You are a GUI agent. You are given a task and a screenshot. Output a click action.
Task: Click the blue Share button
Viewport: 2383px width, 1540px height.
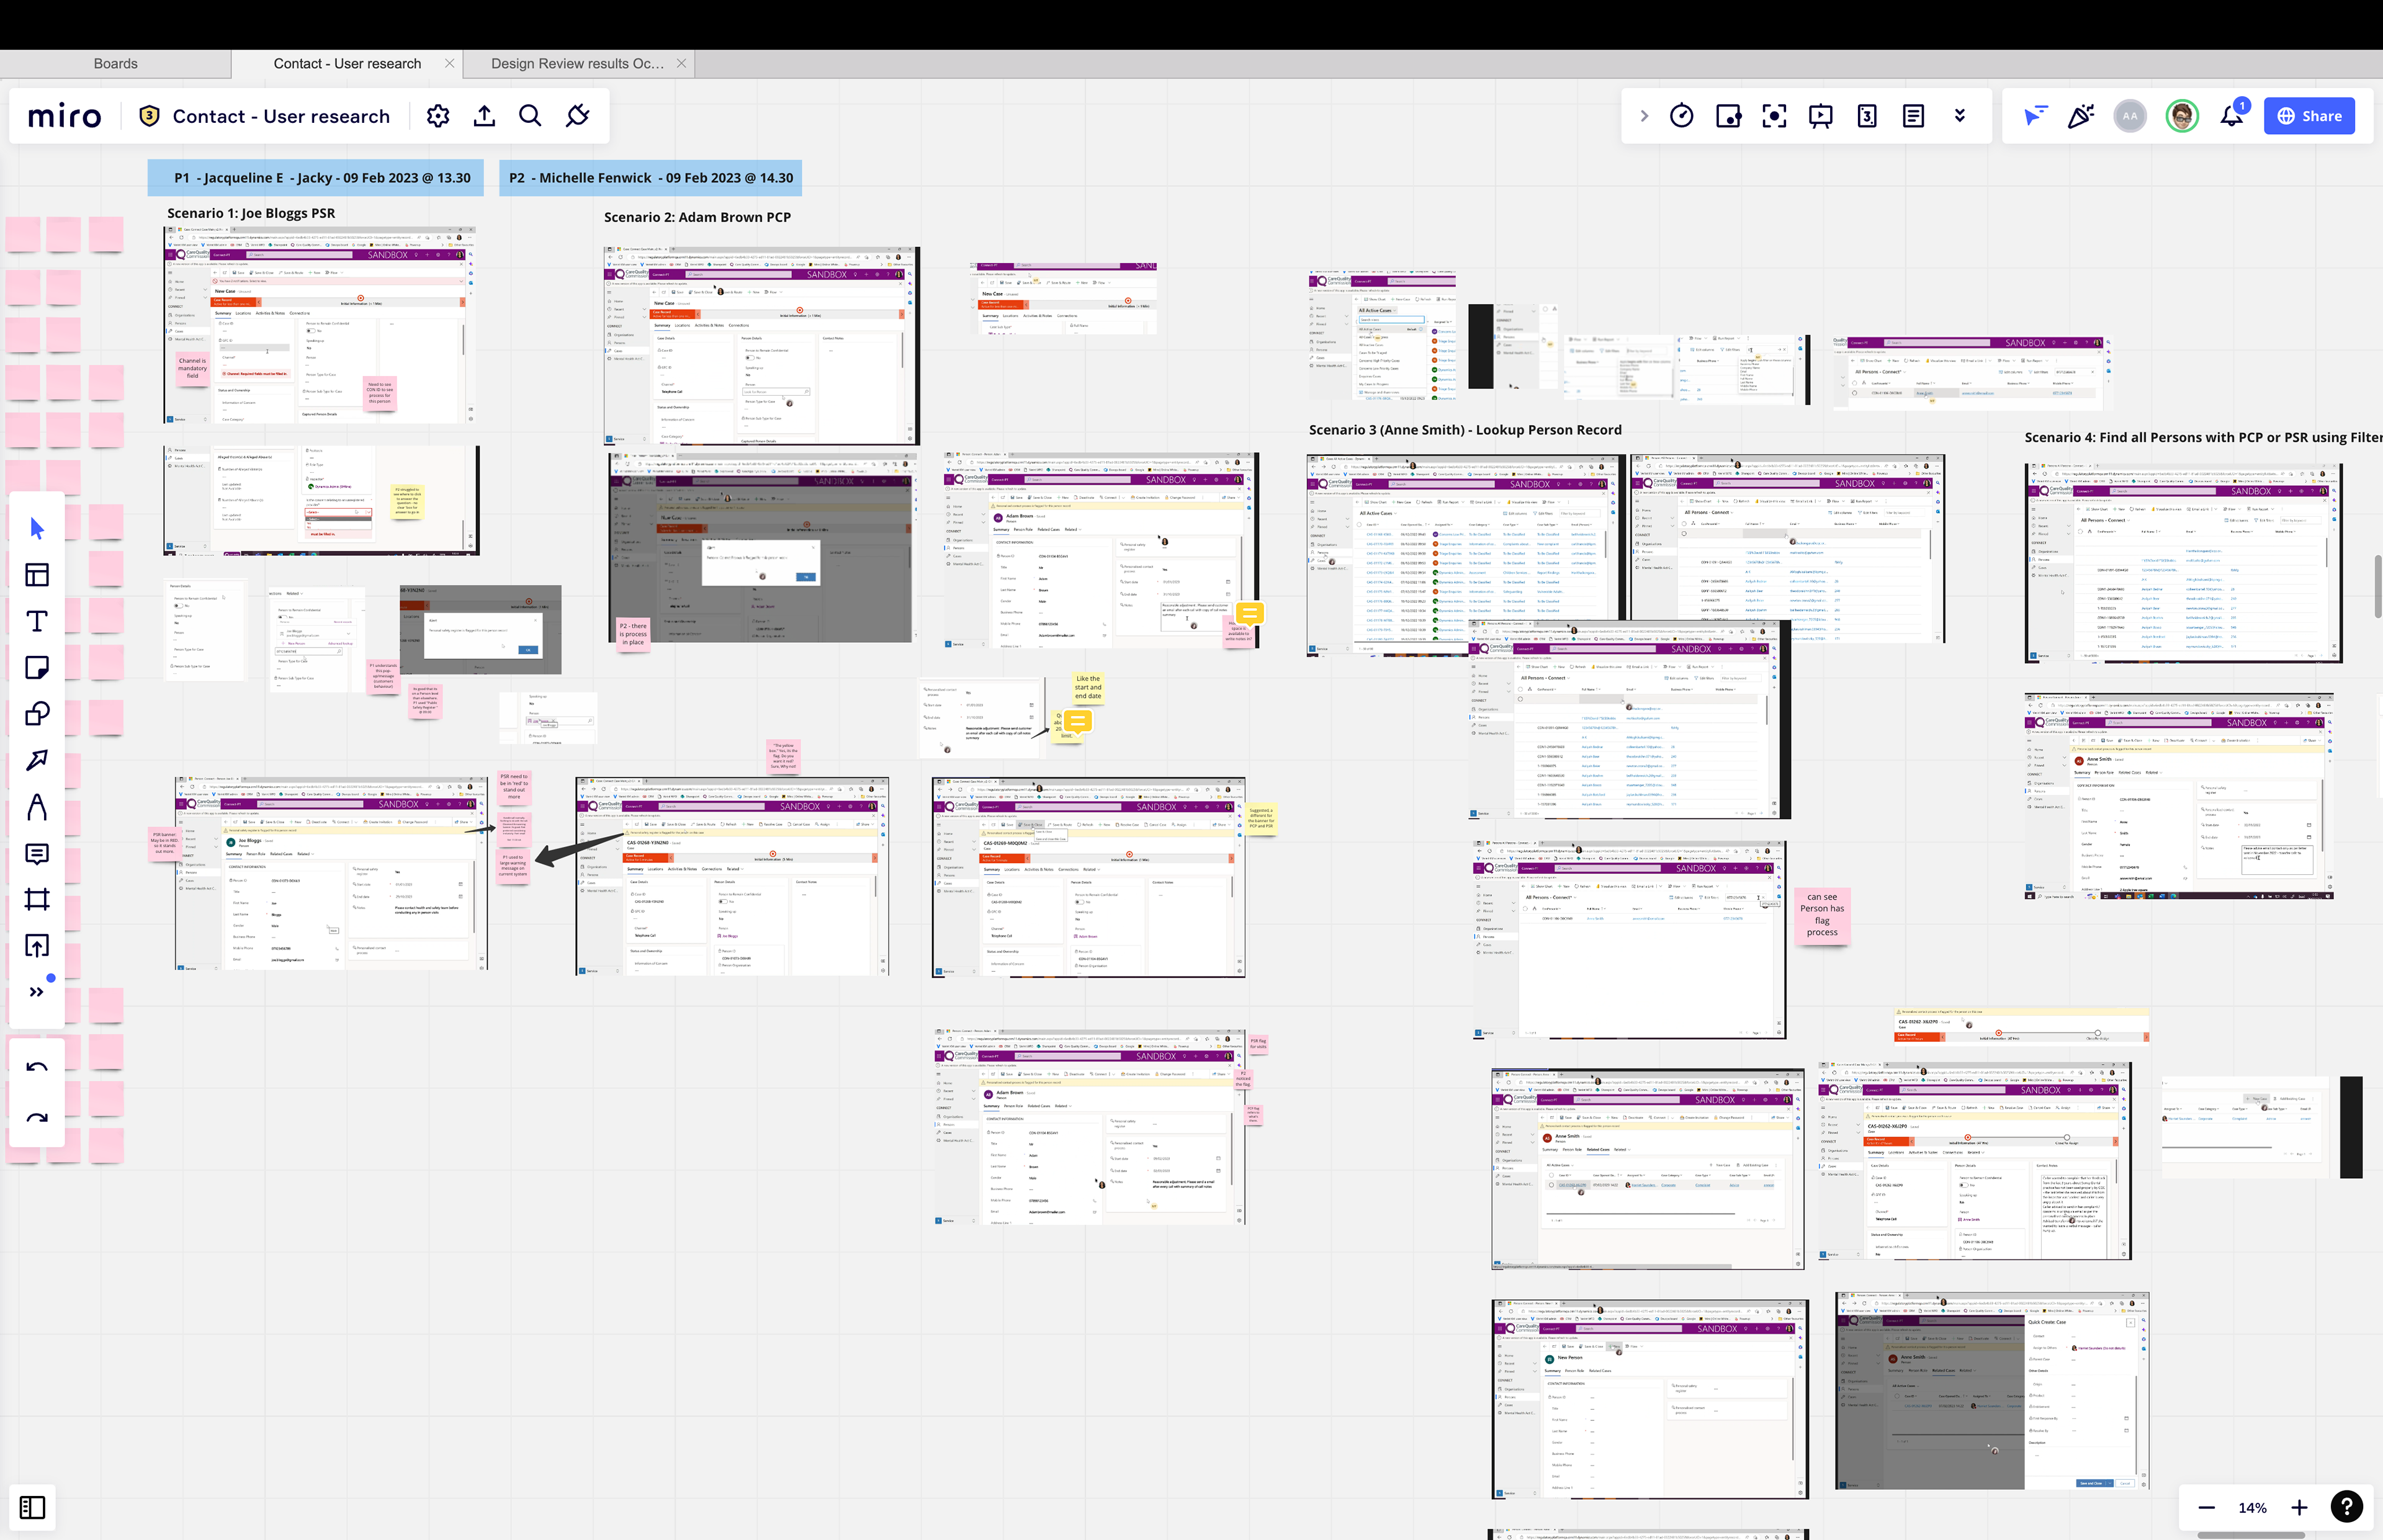[2309, 116]
